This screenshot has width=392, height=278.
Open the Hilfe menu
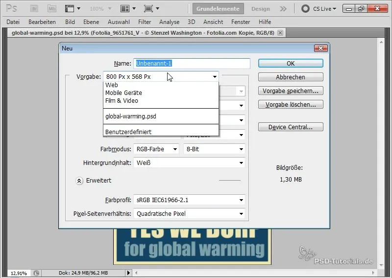pos(265,22)
